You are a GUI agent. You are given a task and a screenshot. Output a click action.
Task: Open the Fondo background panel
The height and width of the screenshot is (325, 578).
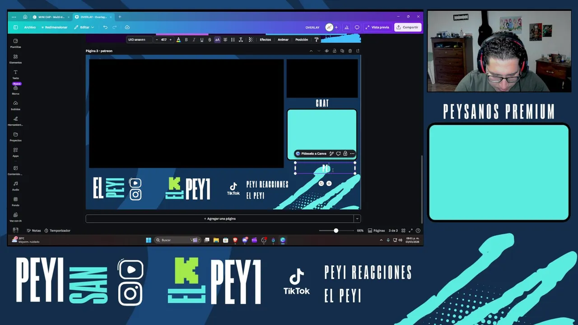pos(15,201)
